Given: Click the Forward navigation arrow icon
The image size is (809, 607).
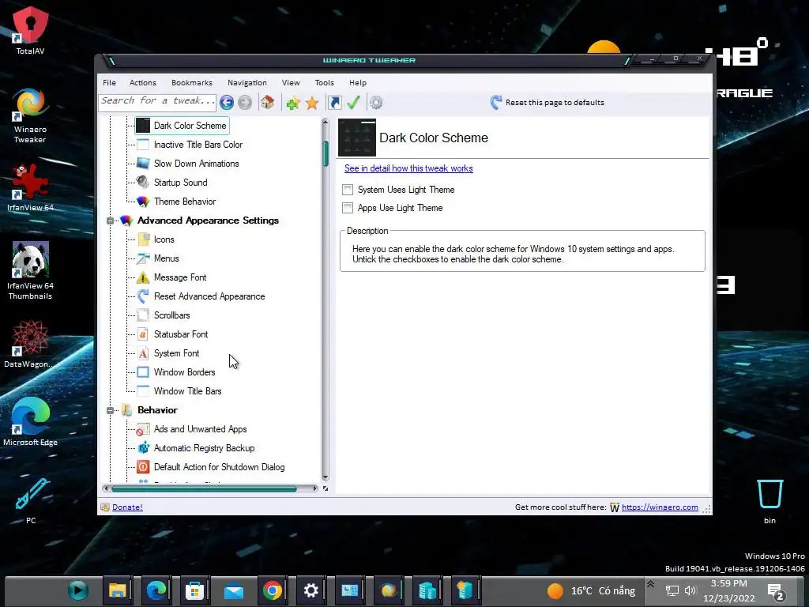Looking at the screenshot, I should tap(245, 102).
